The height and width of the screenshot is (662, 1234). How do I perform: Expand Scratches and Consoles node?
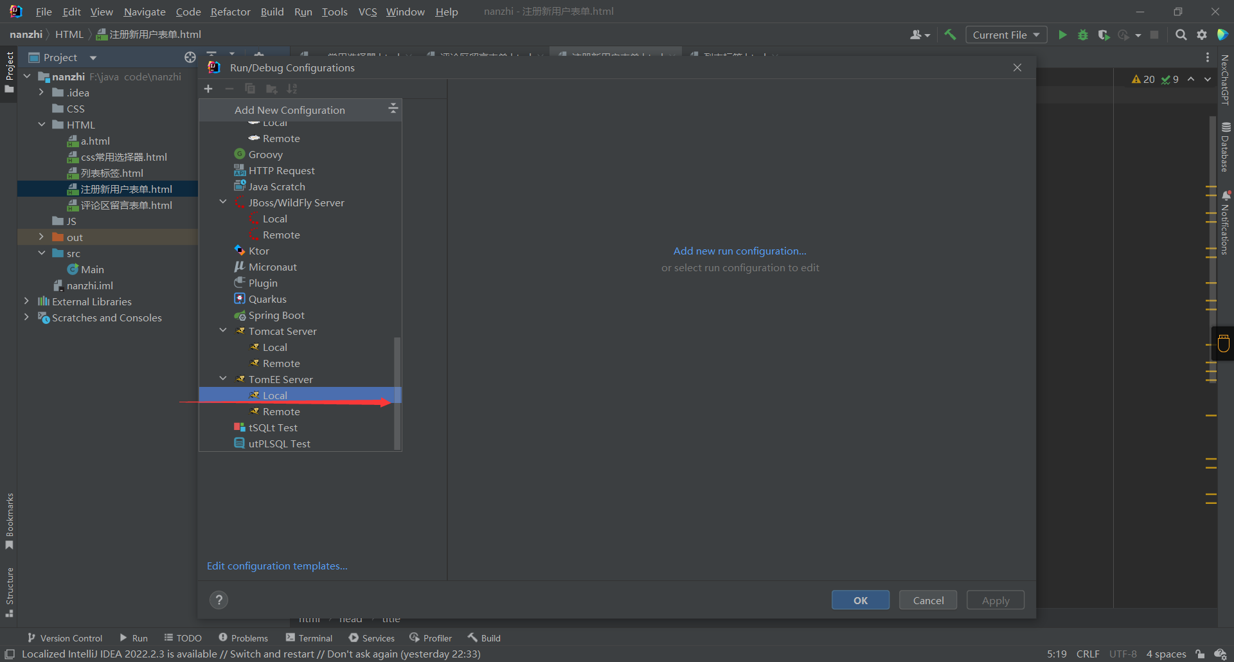[x=26, y=317]
